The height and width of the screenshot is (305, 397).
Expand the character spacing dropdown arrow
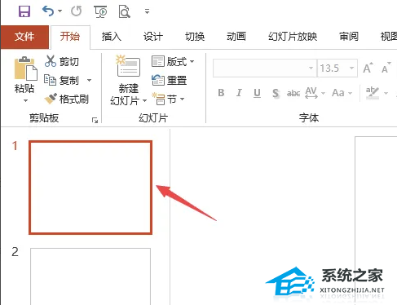(x=323, y=93)
